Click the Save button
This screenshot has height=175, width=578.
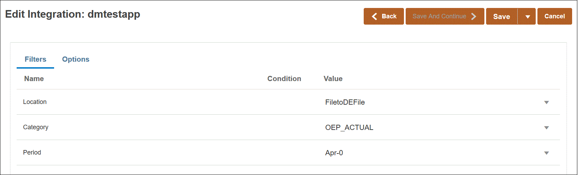[501, 16]
